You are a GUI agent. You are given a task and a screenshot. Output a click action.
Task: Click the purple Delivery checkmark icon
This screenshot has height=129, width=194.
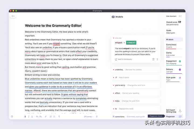[x=180, y=70]
